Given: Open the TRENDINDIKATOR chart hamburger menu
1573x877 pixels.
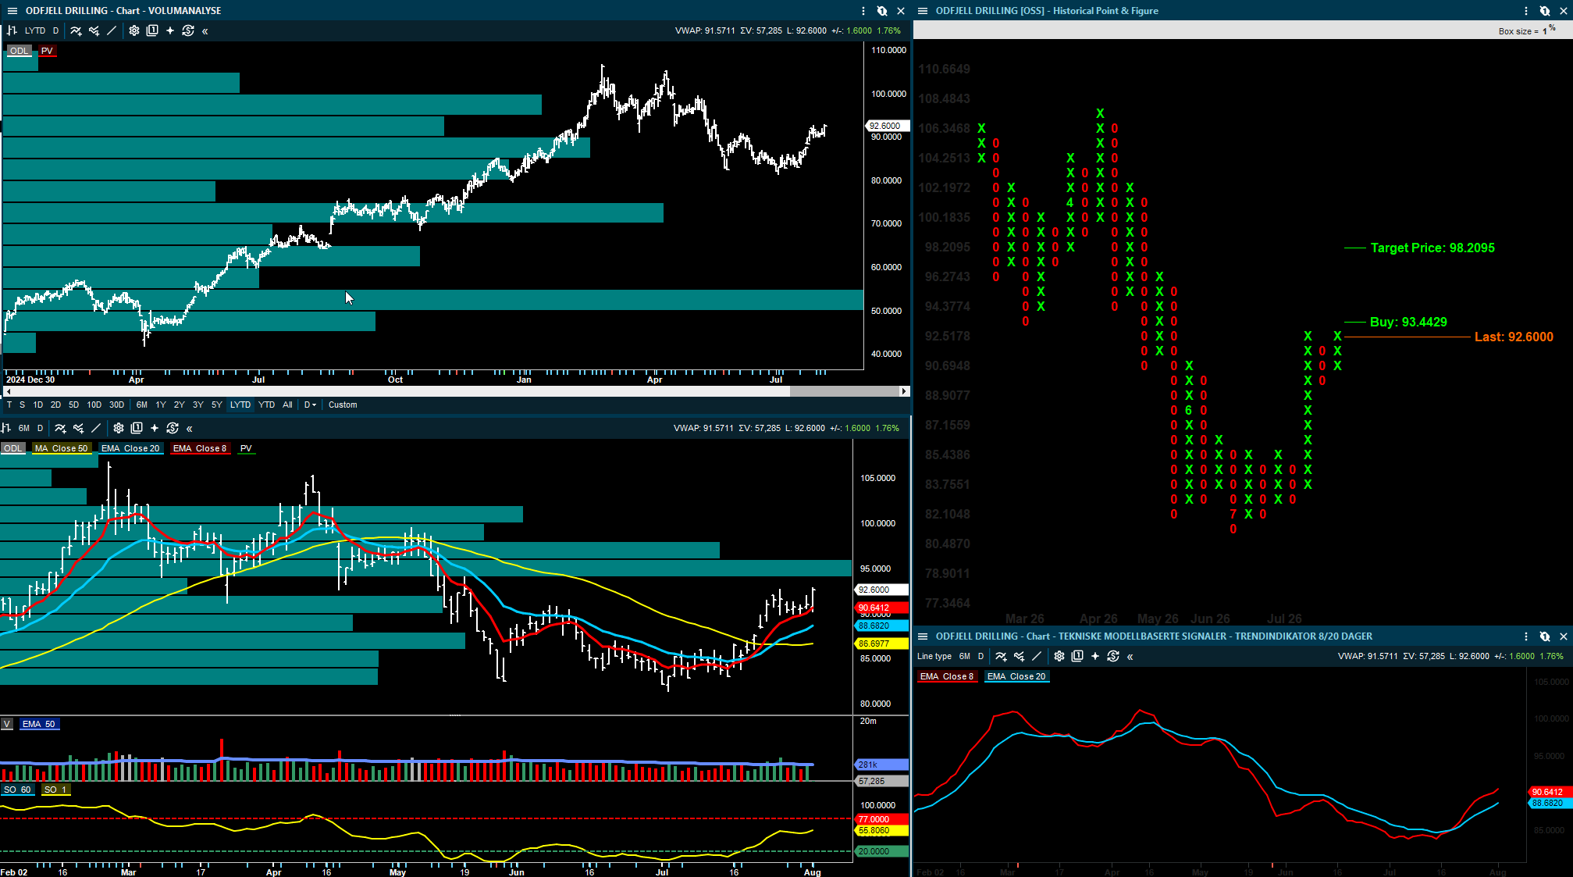Looking at the screenshot, I should click(x=923, y=636).
